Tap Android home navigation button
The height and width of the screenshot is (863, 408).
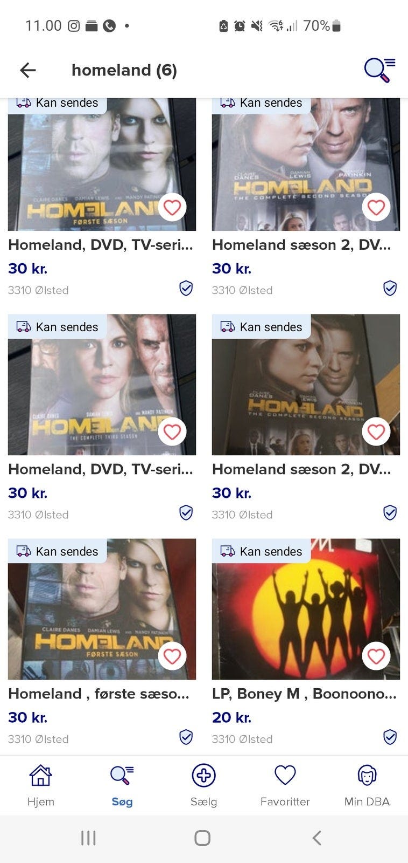[x=202, y=838]
